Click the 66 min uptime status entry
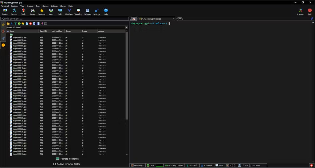This screenshot has height=168, width=315. pos(220,165)
